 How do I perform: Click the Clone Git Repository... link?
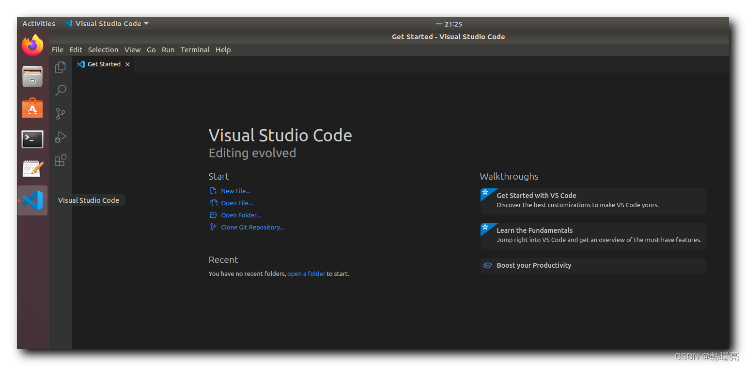253,228
